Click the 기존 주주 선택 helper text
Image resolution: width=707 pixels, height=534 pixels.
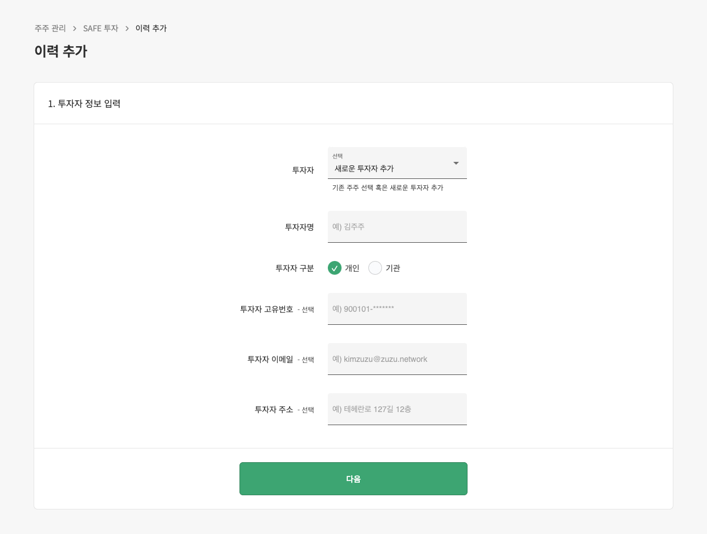(x=387, y=187)
